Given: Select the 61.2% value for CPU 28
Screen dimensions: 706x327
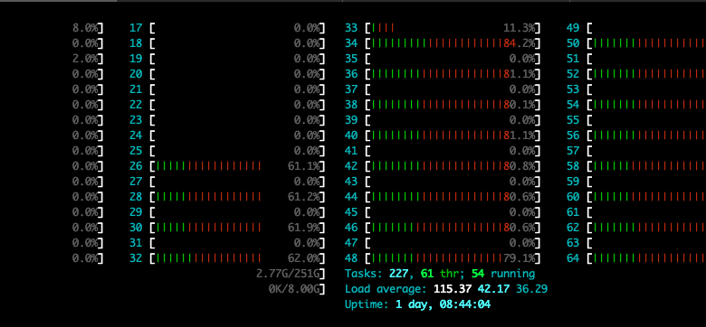Looking at the screenshot, I should coord(304,197).
